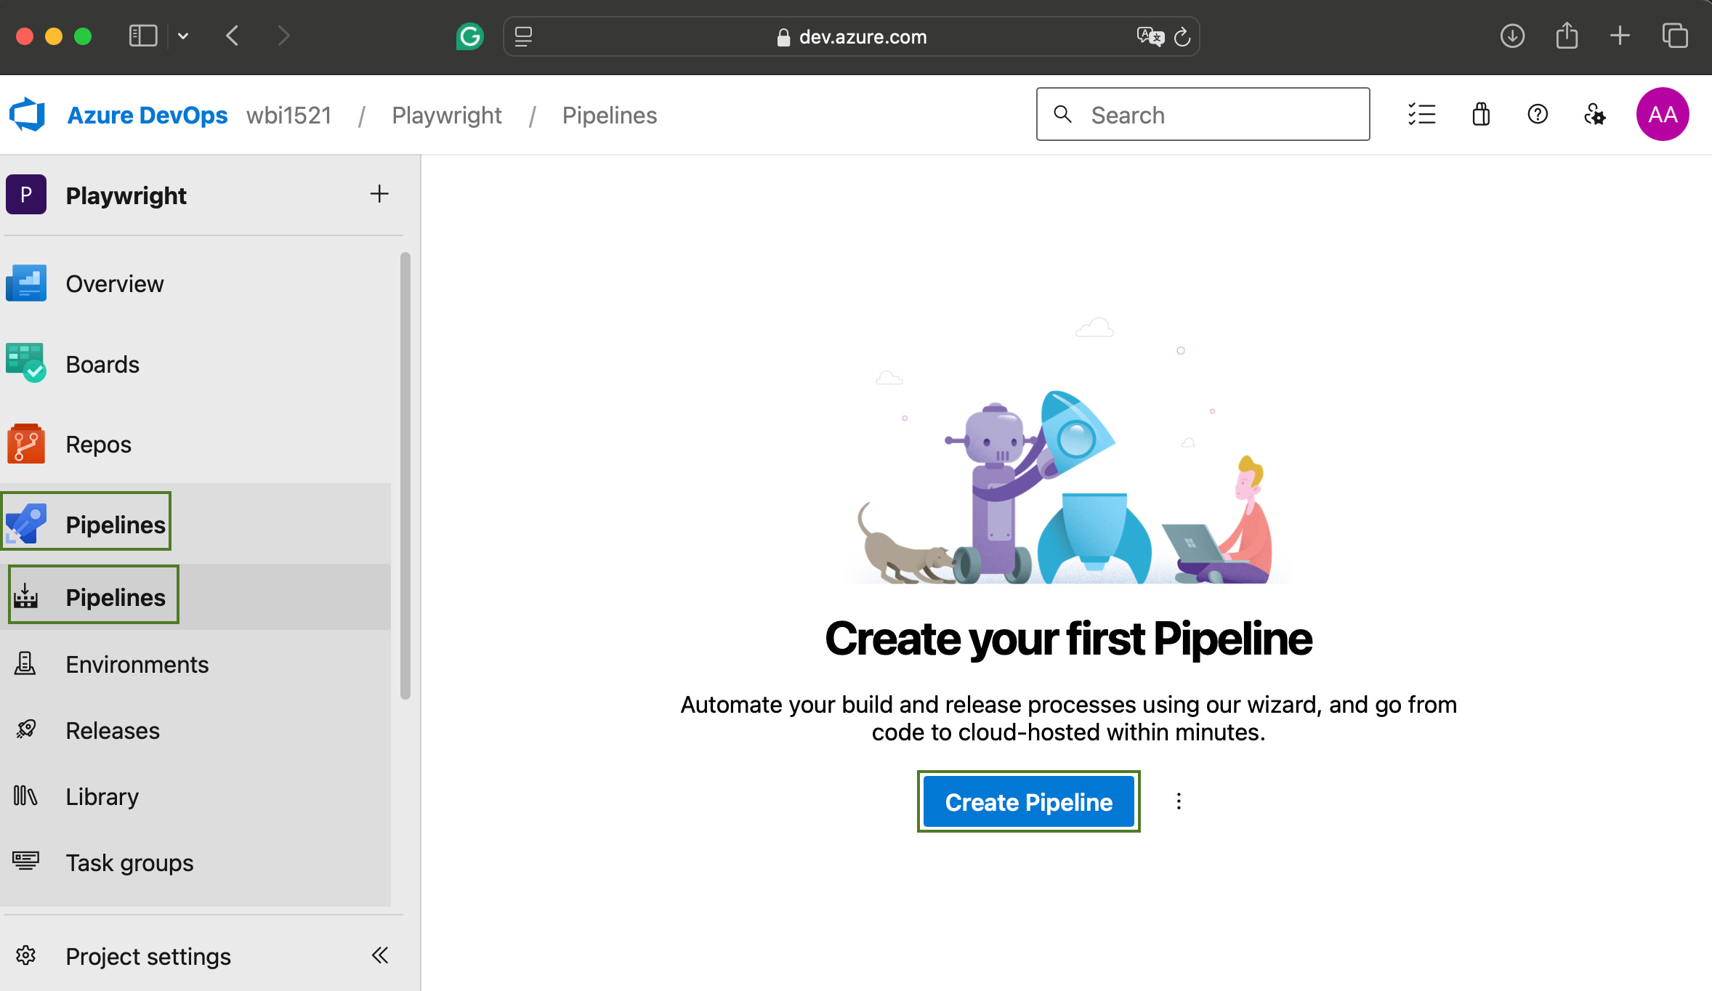Open a new Safari tab
The image size is (1712, 991).
[x=1620, y=36]
